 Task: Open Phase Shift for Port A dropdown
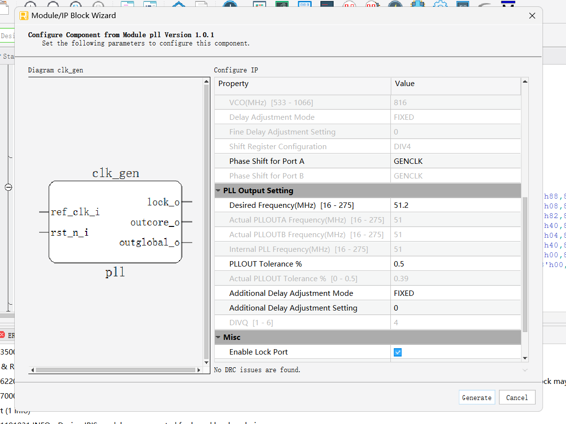pyautogui.click(x=455, y=161)
